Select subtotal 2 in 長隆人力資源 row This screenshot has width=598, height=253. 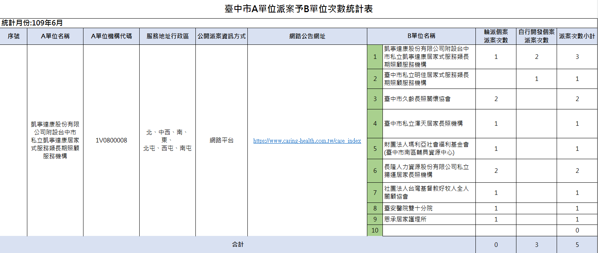(x=577, y=171)
